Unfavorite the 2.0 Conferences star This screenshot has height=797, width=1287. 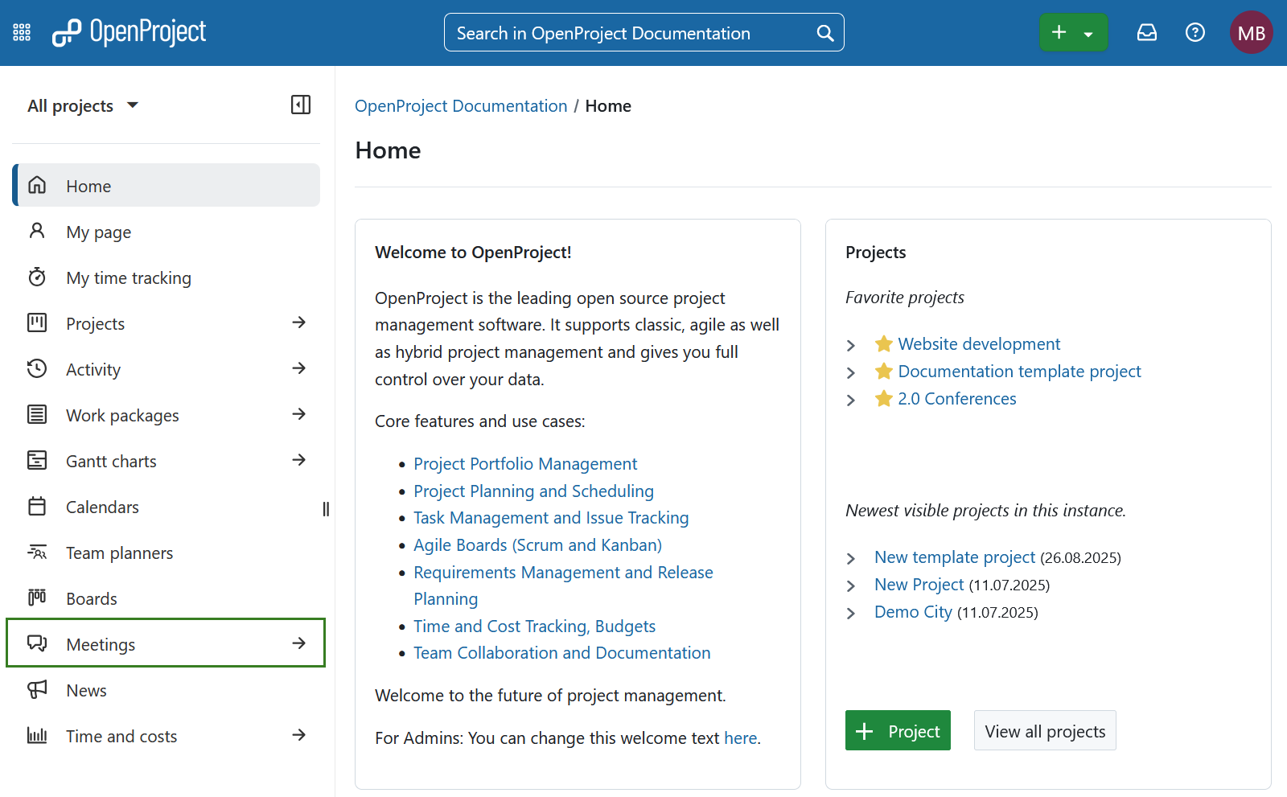tap(883, 398)
